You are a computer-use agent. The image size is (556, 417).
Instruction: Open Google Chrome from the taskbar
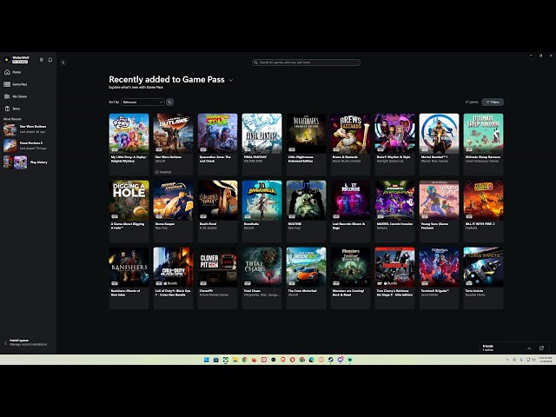245,360
